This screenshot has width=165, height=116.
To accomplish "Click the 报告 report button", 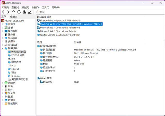I will coord(39,12).
